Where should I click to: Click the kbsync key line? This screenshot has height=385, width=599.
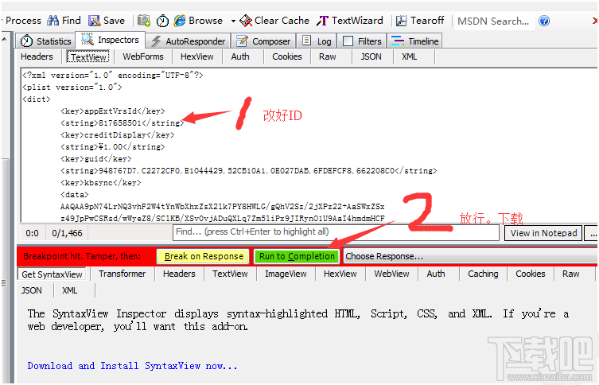[x=100, y=183]
